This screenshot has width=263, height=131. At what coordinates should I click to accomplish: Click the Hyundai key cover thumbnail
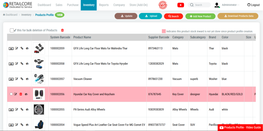(x=39, y=94)
